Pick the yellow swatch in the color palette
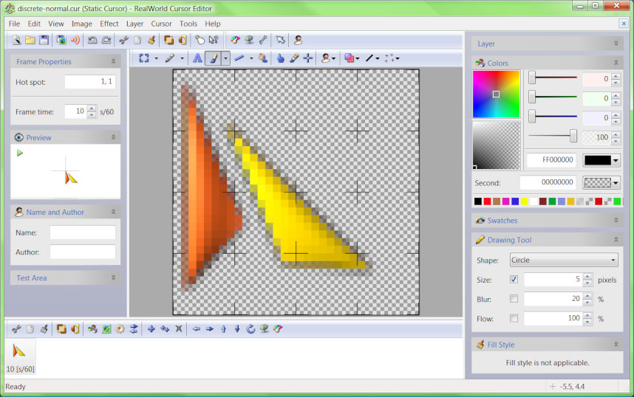The height and width of the screenshot is (397, 634). click(525, 201)
